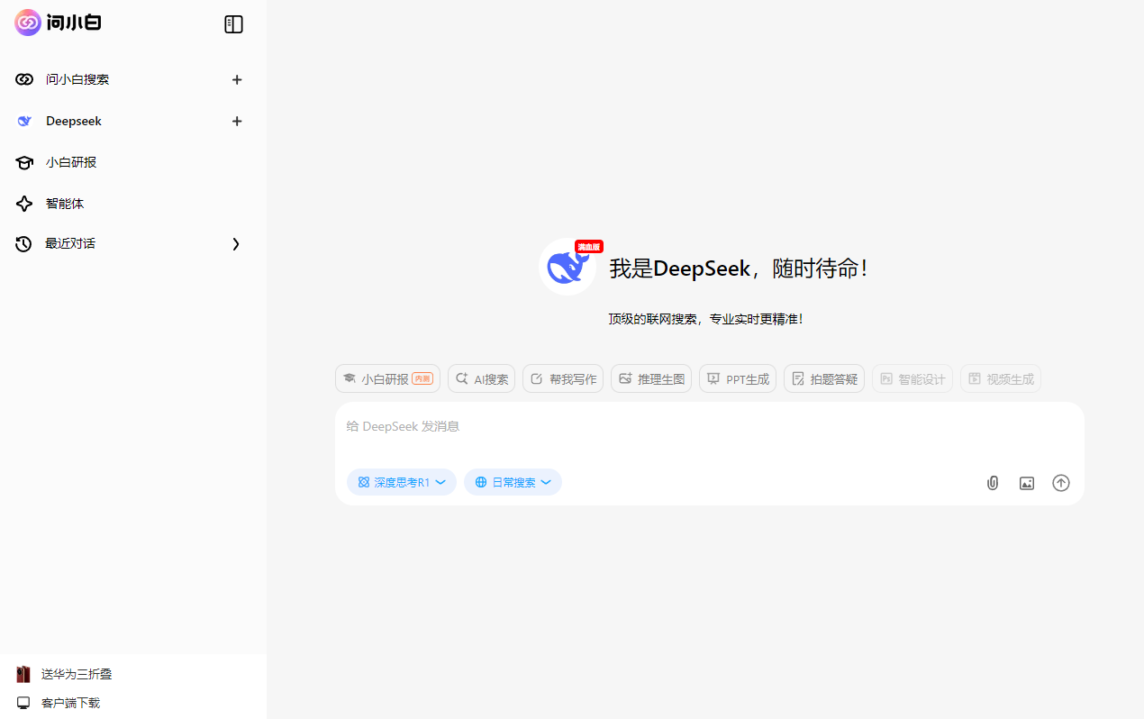Click the 视频生成 feature chip
This screenshot has width=1144, height=719.
[1000, 378]
